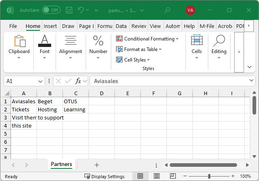Image resolution: width=259 pixels, height=181 pixels.
Task: Select cell containing Beget
Action: pos(50,101)
